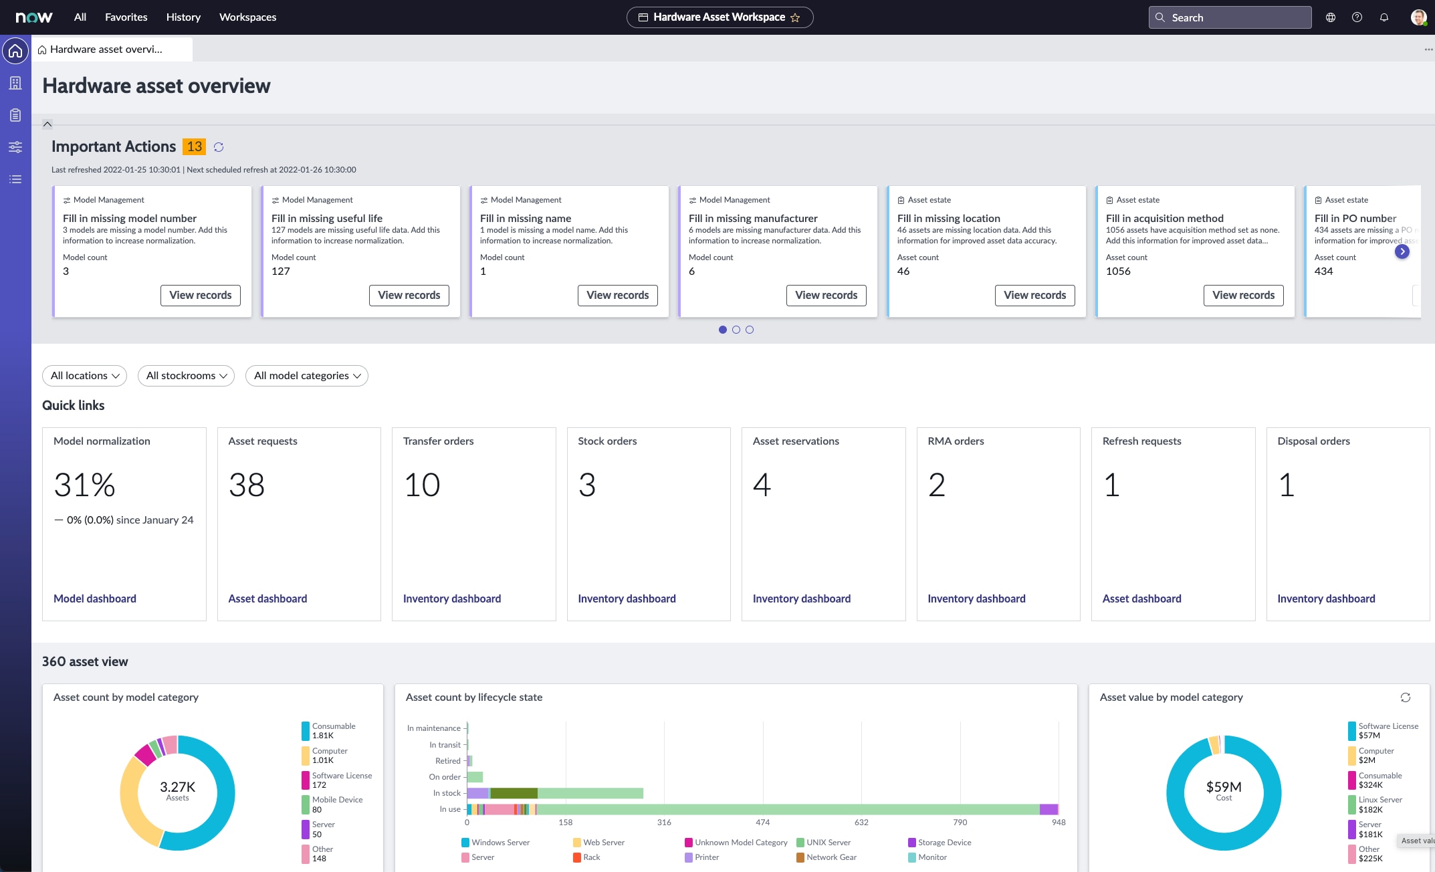This screenshot has width=1435, height=872.
Task: Open the All locations filter
Action: click(x=85, y=376)
